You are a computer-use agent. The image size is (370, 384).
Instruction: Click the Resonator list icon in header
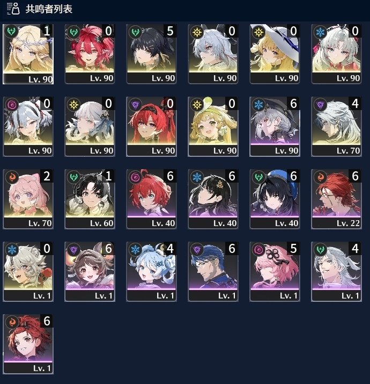(13, 9)
